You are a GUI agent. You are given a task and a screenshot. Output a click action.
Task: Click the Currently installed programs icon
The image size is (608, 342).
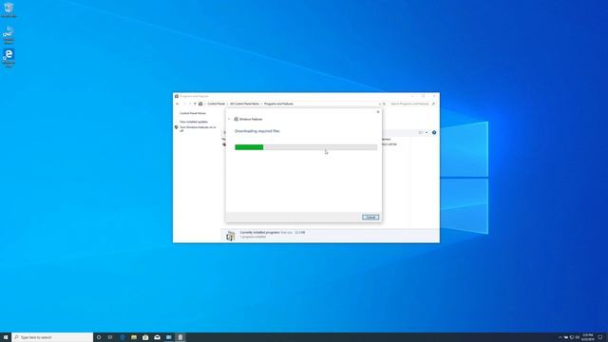pyautogui.click(x=230, y=236)
